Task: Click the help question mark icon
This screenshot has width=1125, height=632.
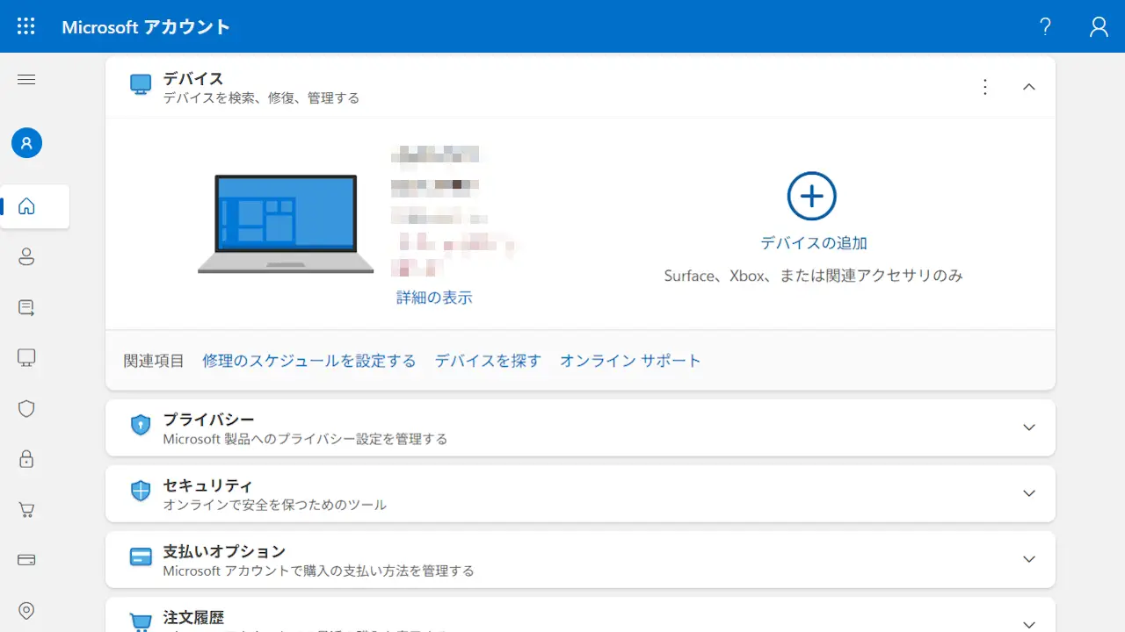Action: pyautogui.click(x=1045, y=26)
